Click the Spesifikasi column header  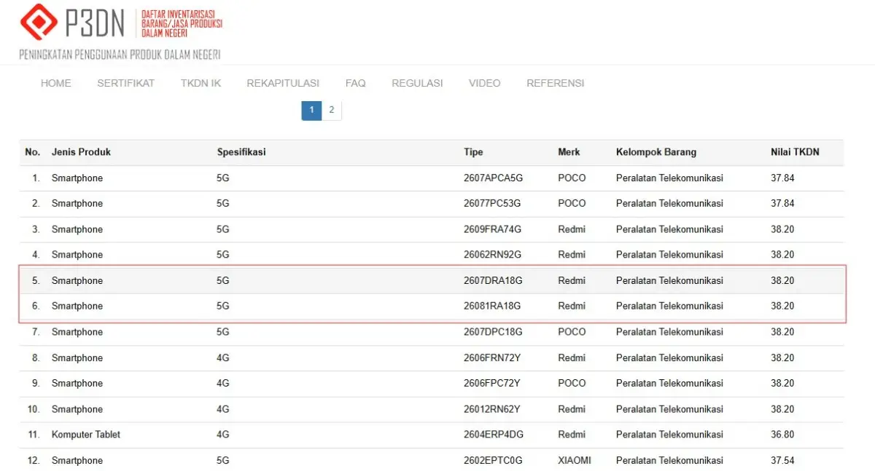coord(241,152)
